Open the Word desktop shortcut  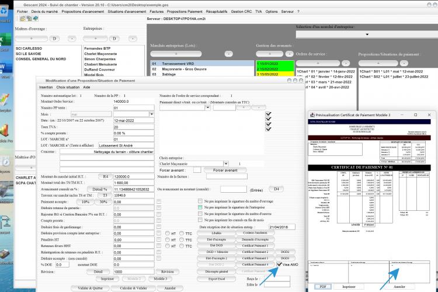5,68
